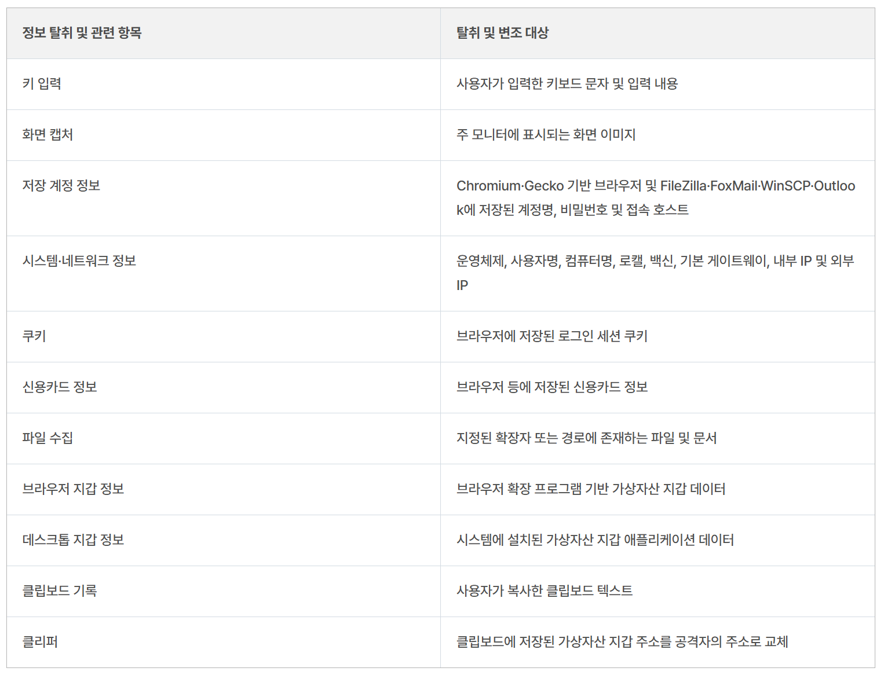884x675 pixels.
Task: Click the '브라우저에 저장된 로그인 세션 쿠키' description
Action: [552, 336]
